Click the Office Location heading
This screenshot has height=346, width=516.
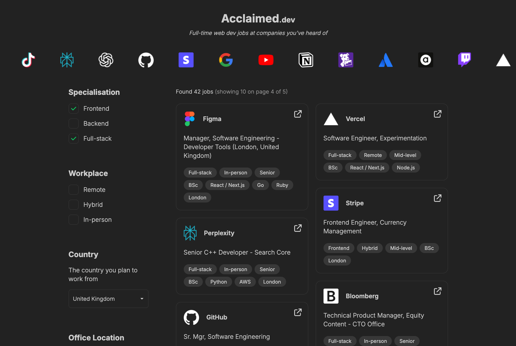coord(96,338)
